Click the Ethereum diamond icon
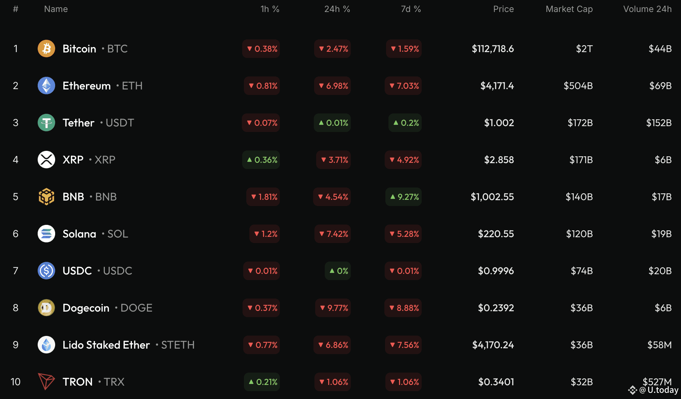681x399 pixels. [46, 86]
